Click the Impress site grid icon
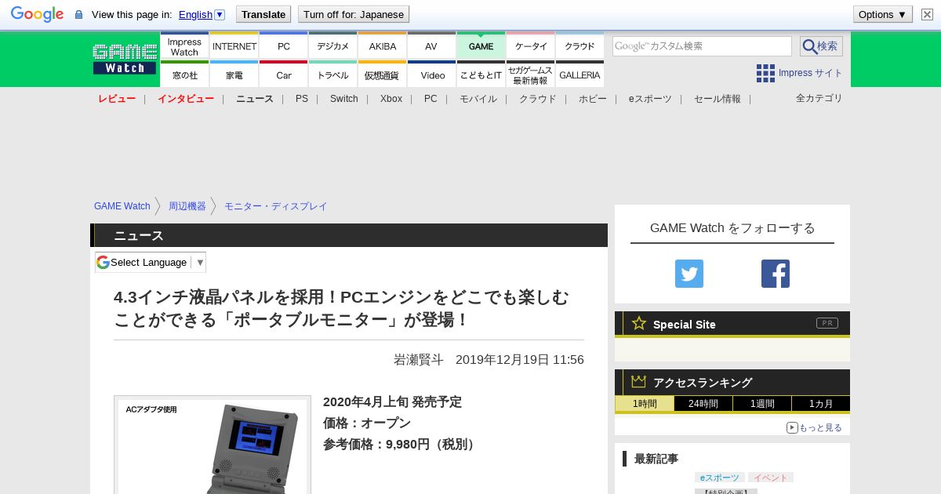The height and width of the screenshot is (494, 941). click(x=765, y=73)
